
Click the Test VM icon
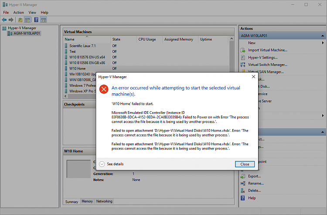pyautogui.click(x=66, y=51)
